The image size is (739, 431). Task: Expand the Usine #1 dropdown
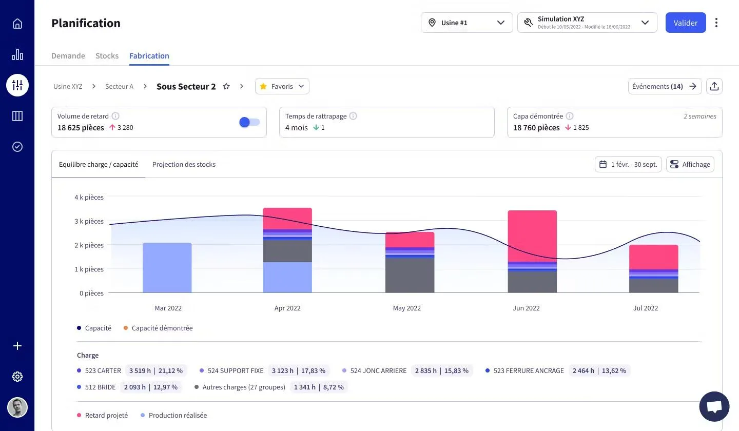coord(467,23)
